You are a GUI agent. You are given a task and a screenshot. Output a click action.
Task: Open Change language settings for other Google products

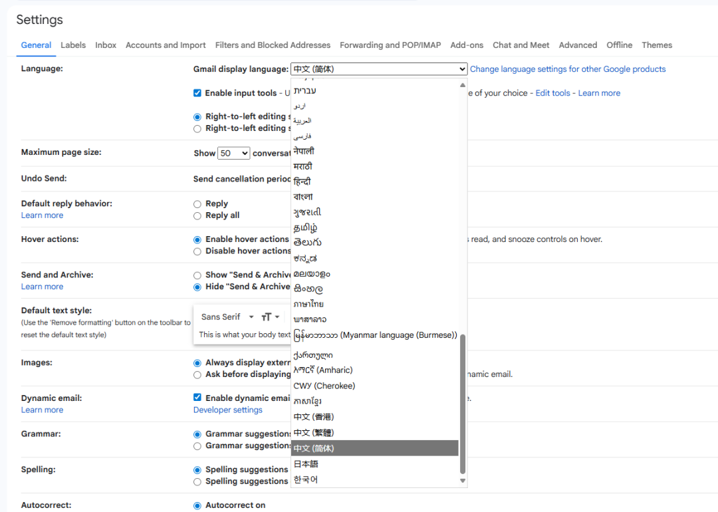(x=568, y=69)
